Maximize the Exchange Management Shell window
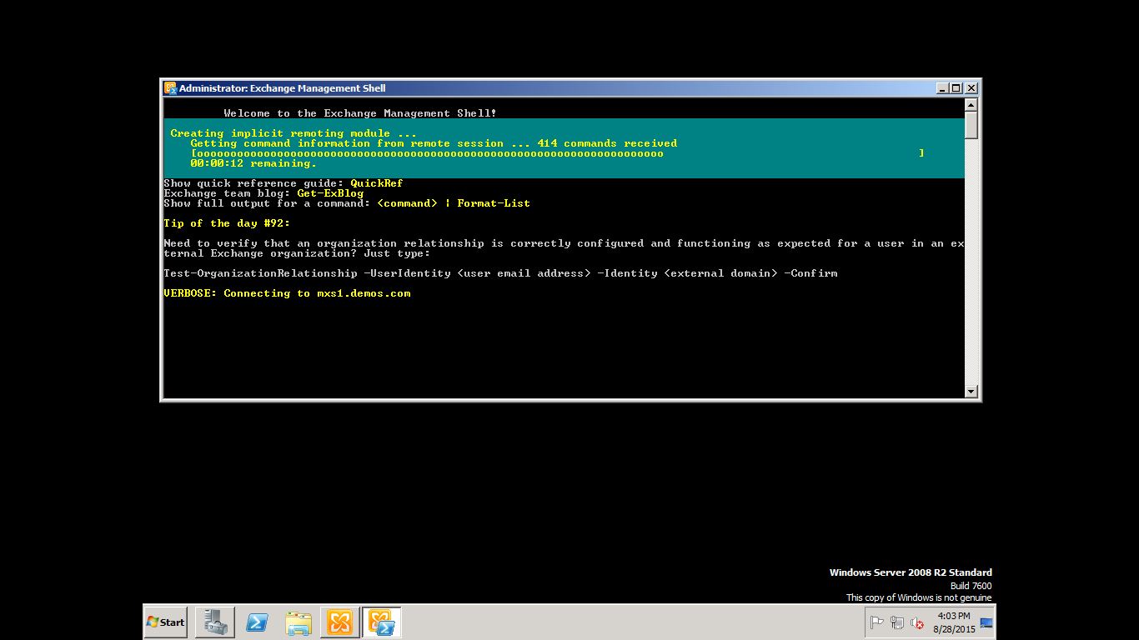 pos(956,88)
